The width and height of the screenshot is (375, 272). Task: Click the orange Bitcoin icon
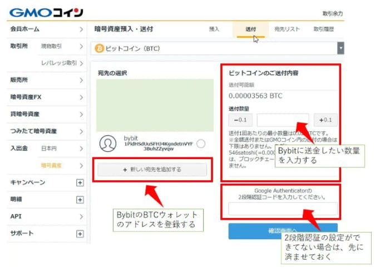[100, 48]
